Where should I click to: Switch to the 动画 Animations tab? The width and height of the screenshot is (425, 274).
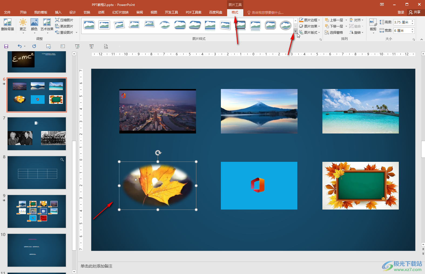pos(101,12)
